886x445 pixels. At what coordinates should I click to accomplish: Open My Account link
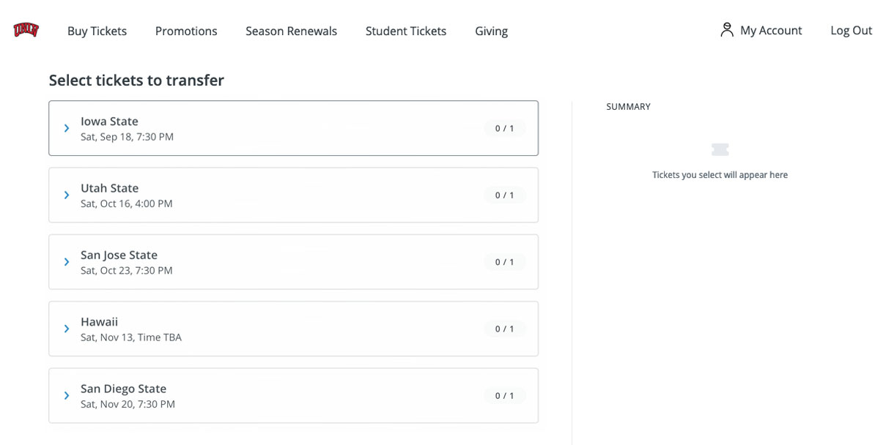pos(771,30)
